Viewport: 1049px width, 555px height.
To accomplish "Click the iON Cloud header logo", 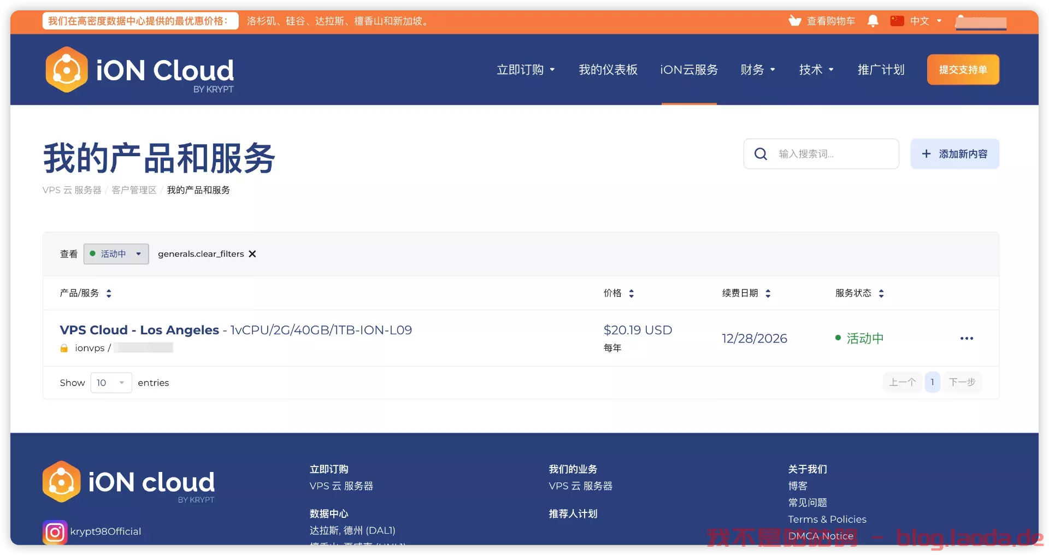I will click(x=140, y=70).
